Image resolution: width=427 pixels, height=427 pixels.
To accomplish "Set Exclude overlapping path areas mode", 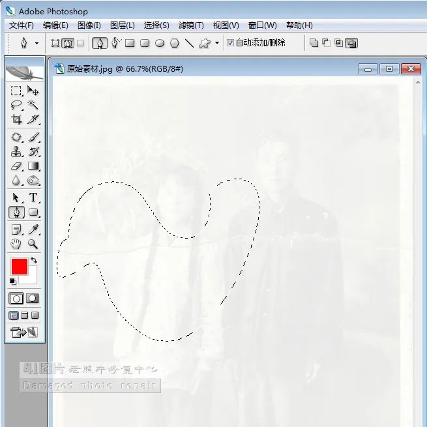I will point(351,43).
